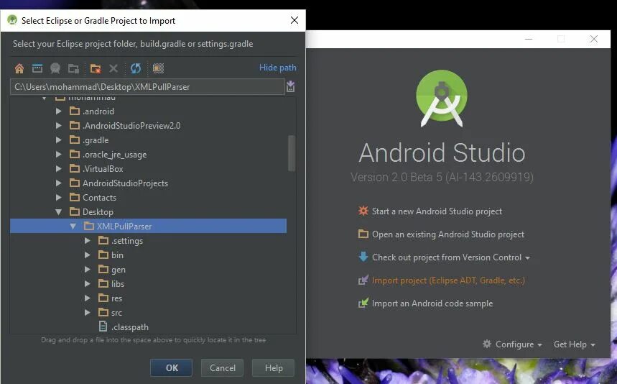Cancel the import dialog
The height and width of the screenshot is (384, 617).
click(x=223, y=368)
